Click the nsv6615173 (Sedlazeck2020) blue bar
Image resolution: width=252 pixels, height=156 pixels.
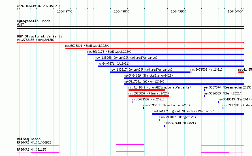pyautogui.click(x=166, y=54)
